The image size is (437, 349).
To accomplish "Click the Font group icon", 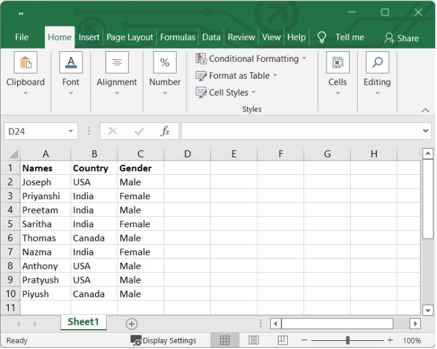I will (x=71, y=63).
